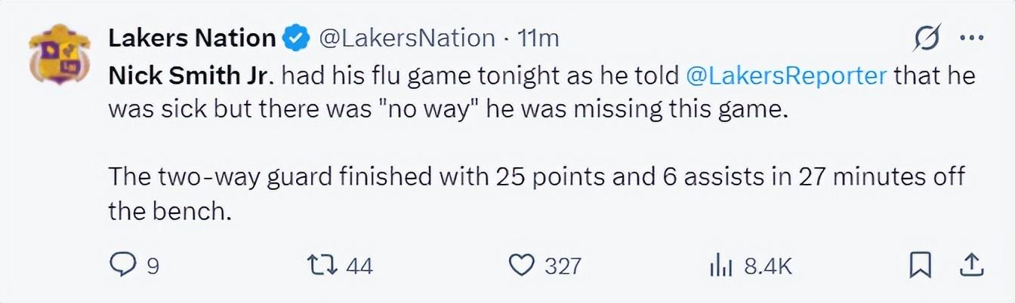
Task: Click the reply count of 9
Action: 151,265
